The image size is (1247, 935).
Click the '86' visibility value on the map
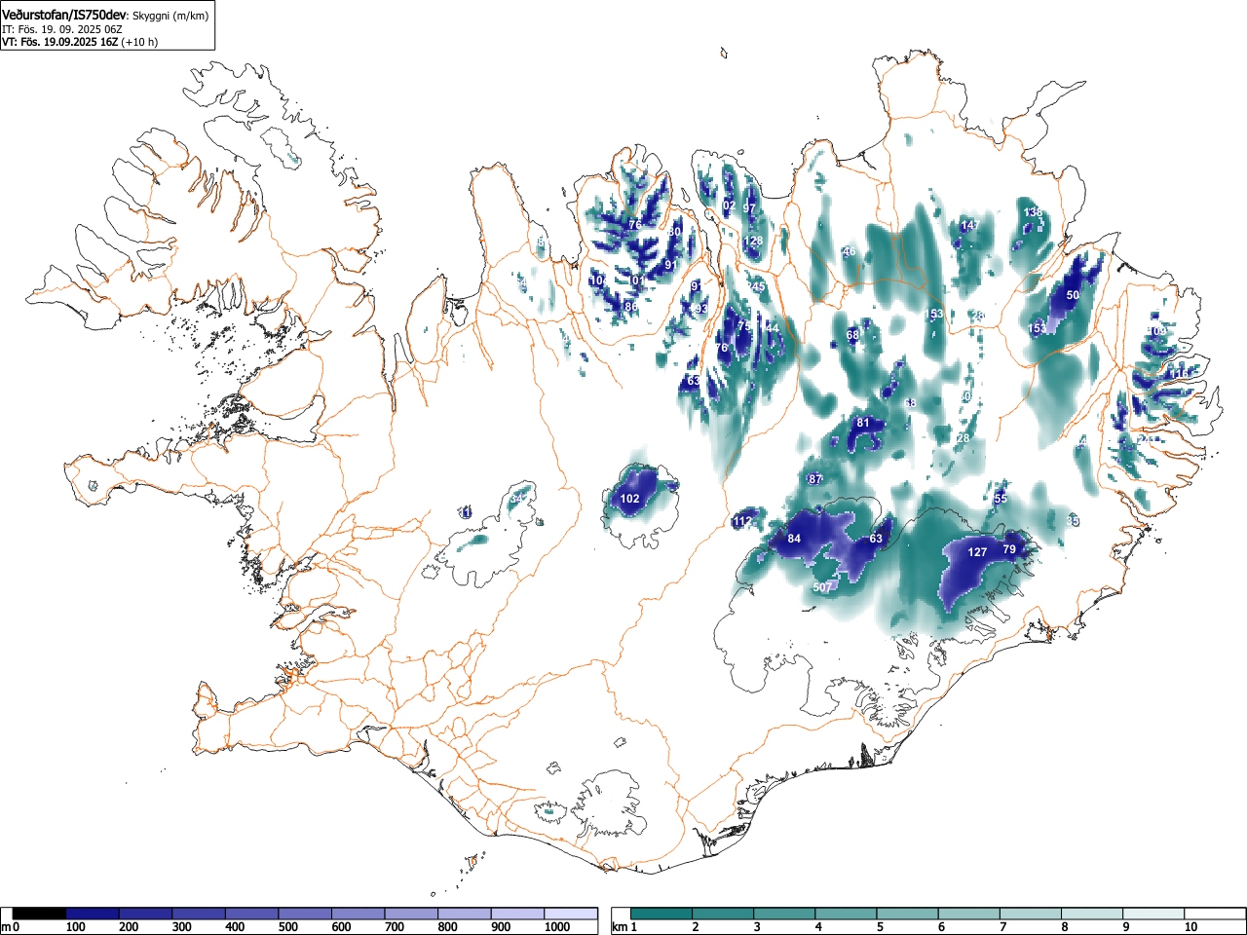630,306
